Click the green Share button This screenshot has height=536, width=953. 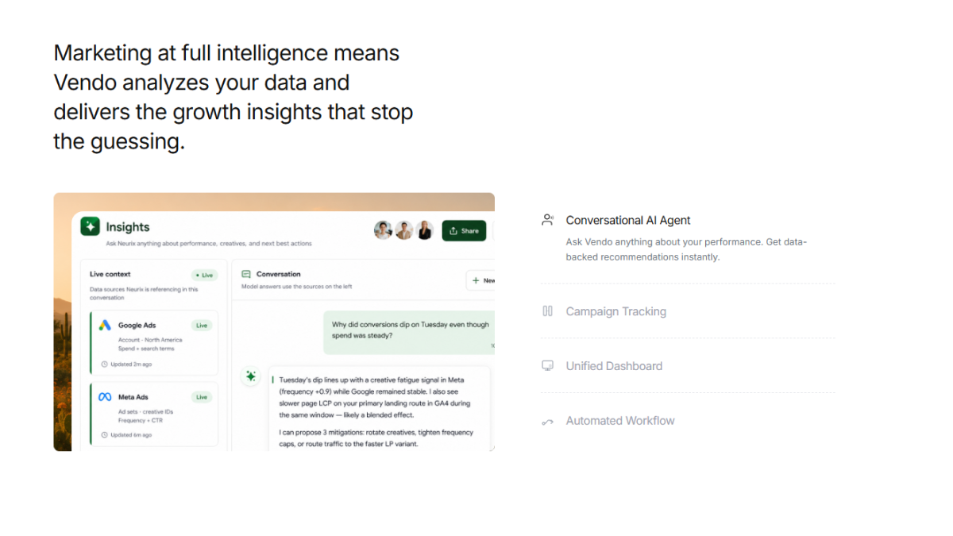click(464, 231)
